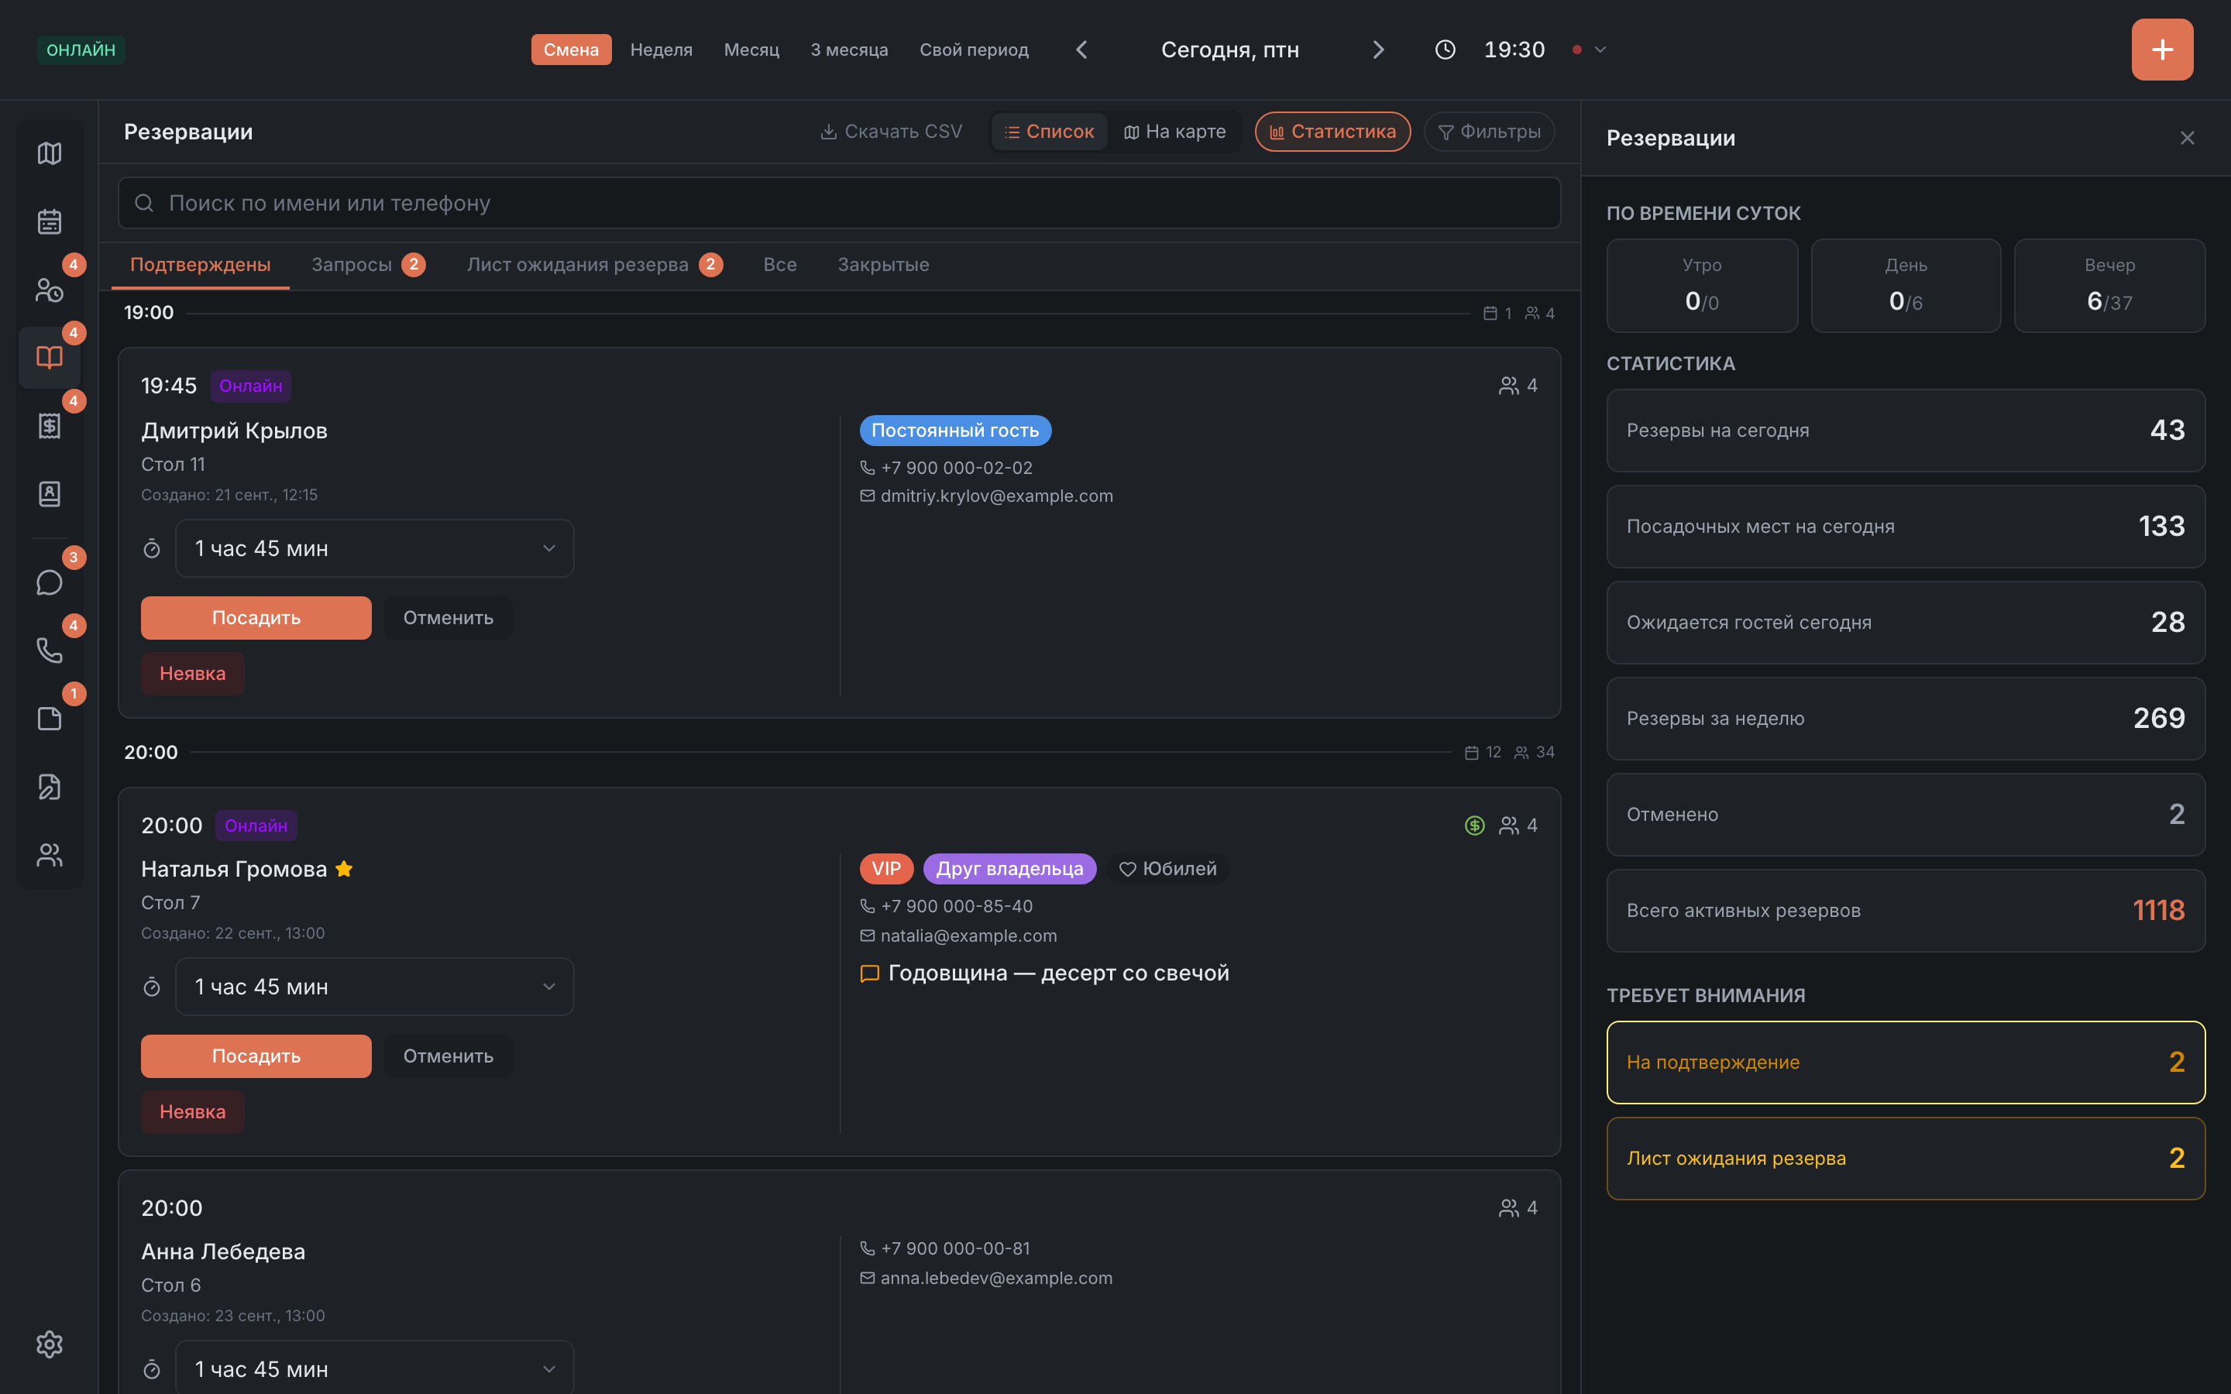Open duration dropdown for Дмитрий Крылов
Viewport: 2231px width, 1394px height.
[374, 548]
